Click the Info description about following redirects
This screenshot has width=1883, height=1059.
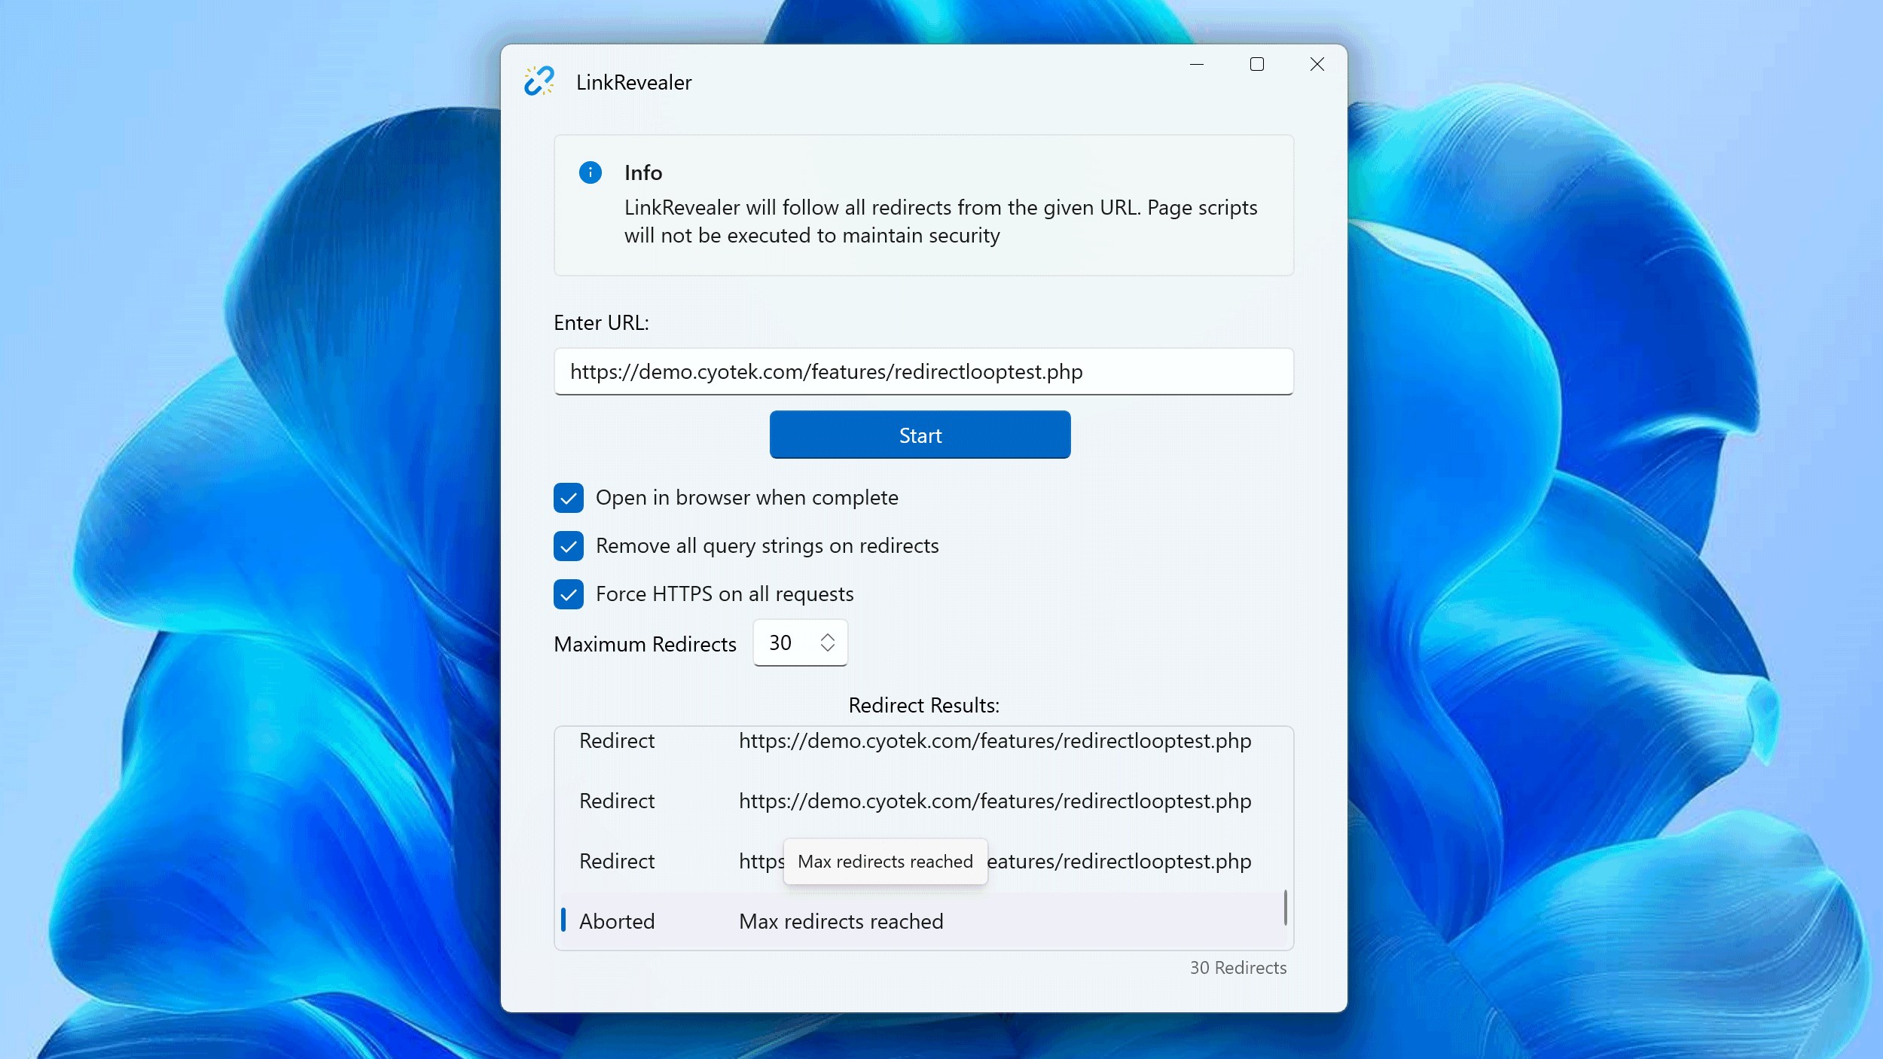(x=940, y=221)
